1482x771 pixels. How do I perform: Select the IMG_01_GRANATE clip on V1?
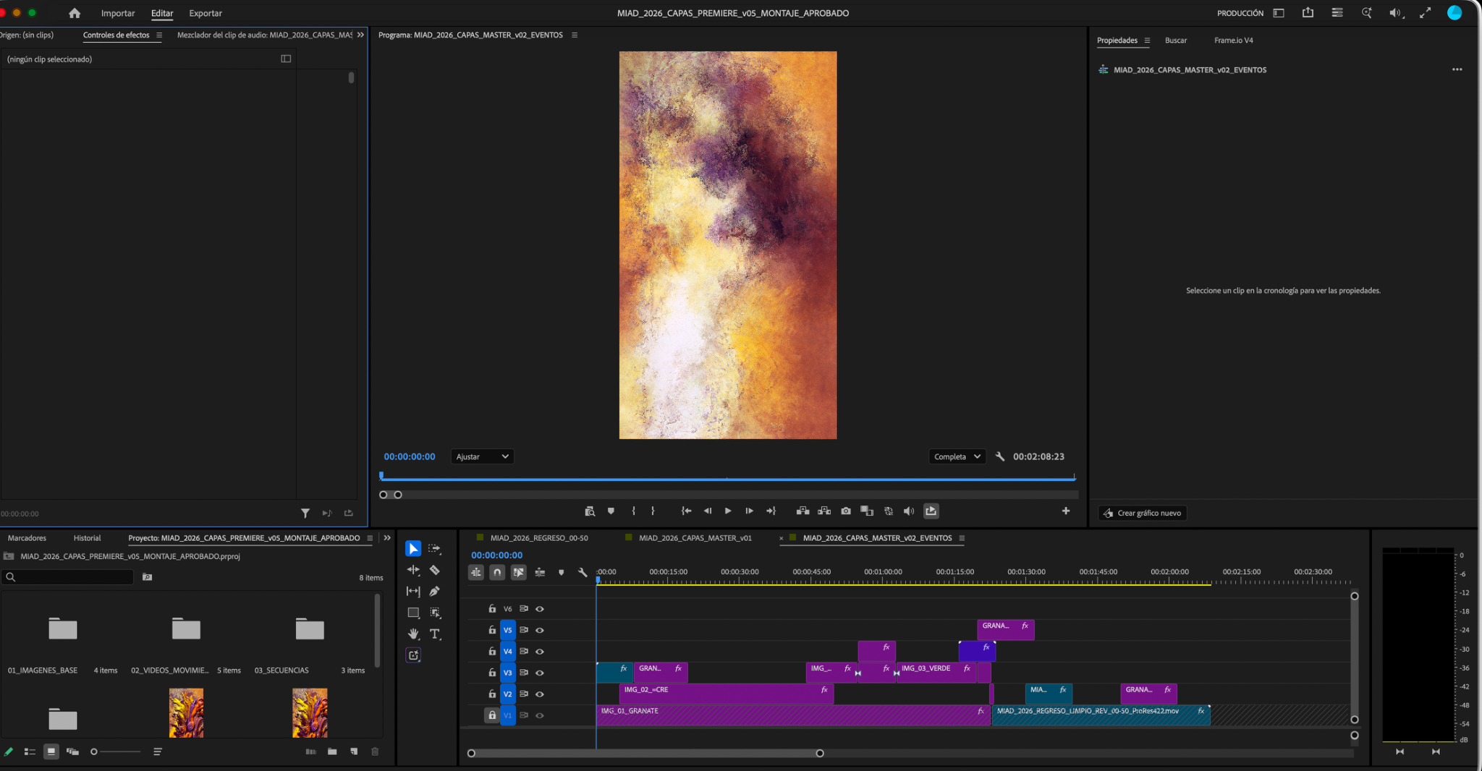793,715
